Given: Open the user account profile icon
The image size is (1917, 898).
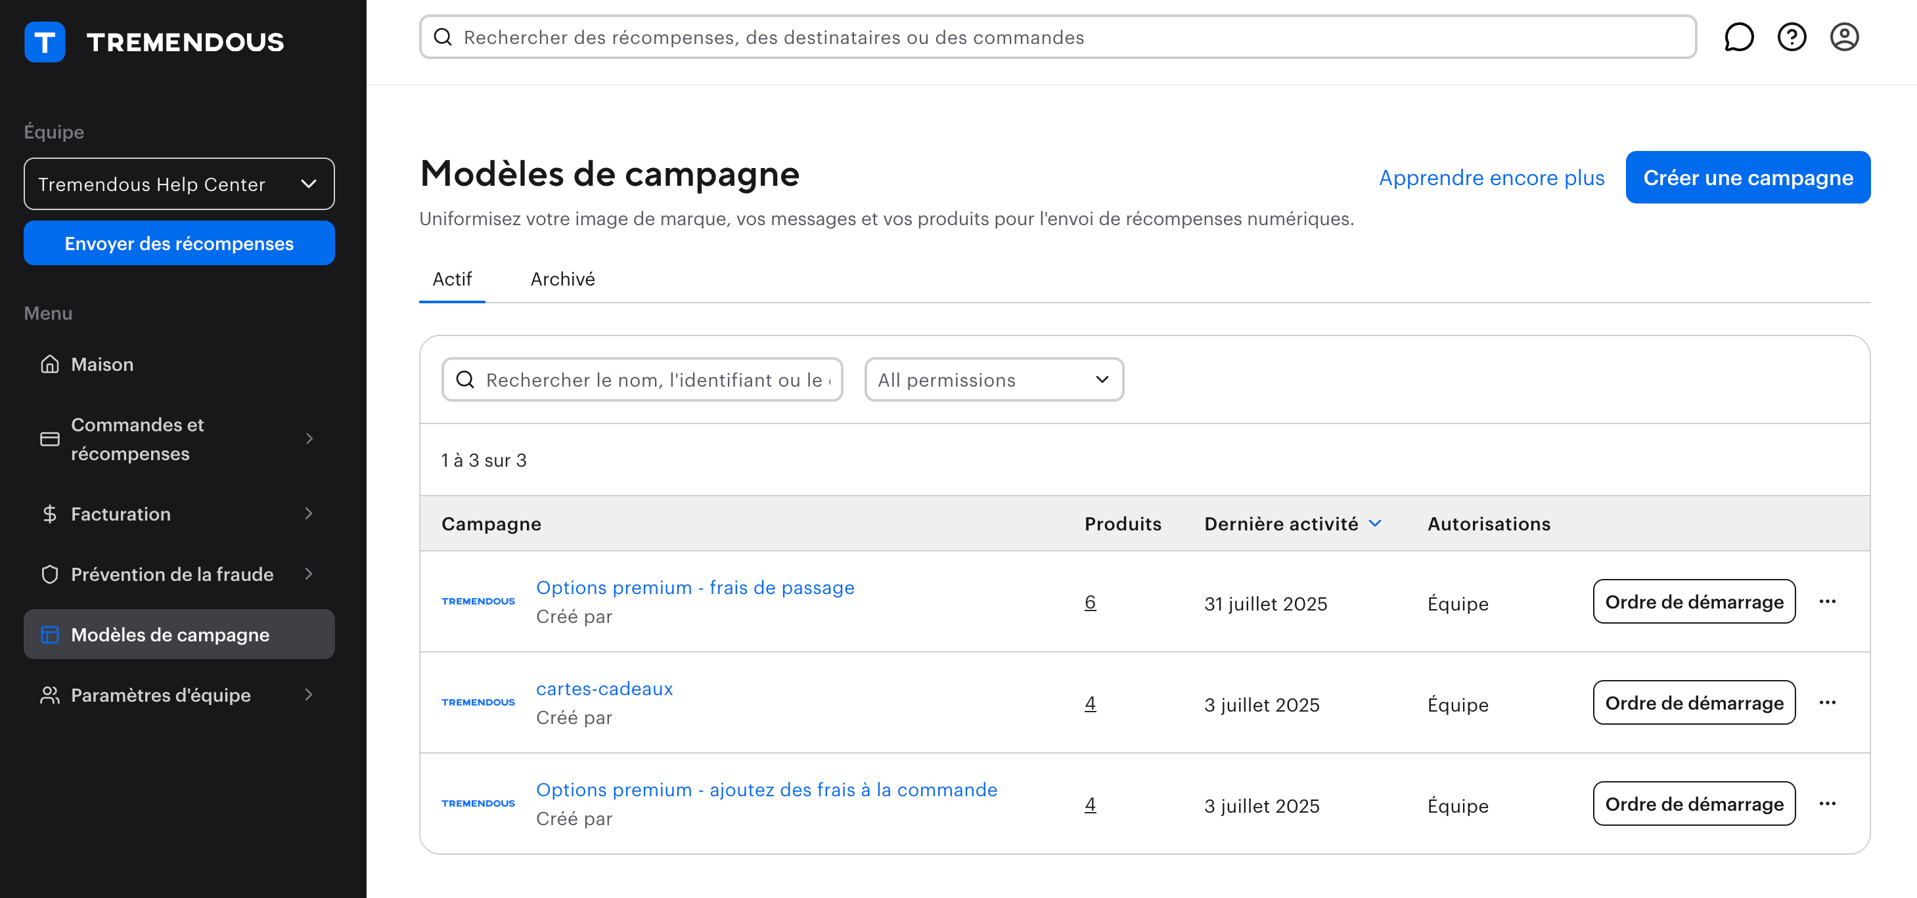Looking at the screenshot, I should (x=1844, y=37).
